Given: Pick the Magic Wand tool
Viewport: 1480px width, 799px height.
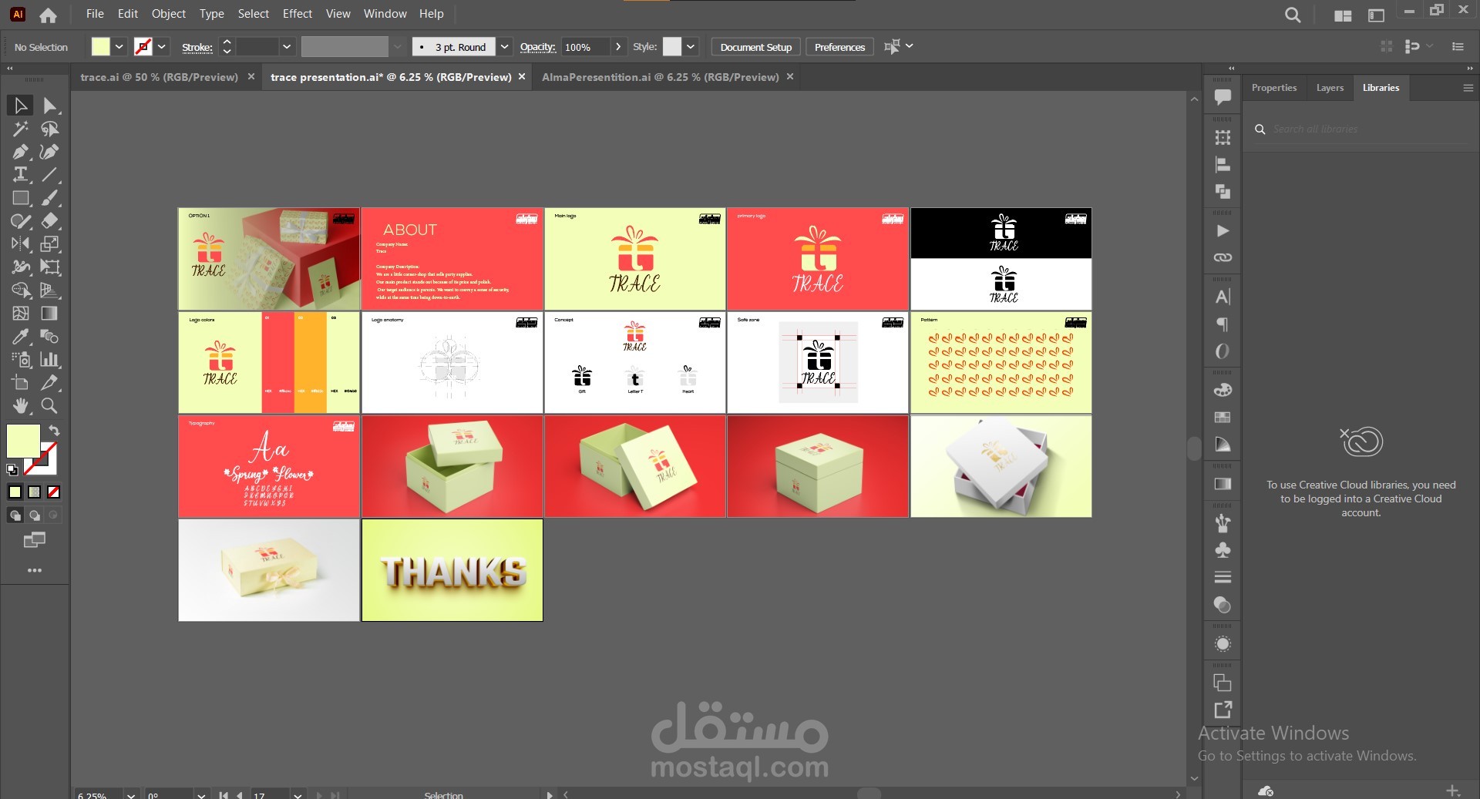Looking at the screenshot, I should pyautogui.click(x=20, y=129).
